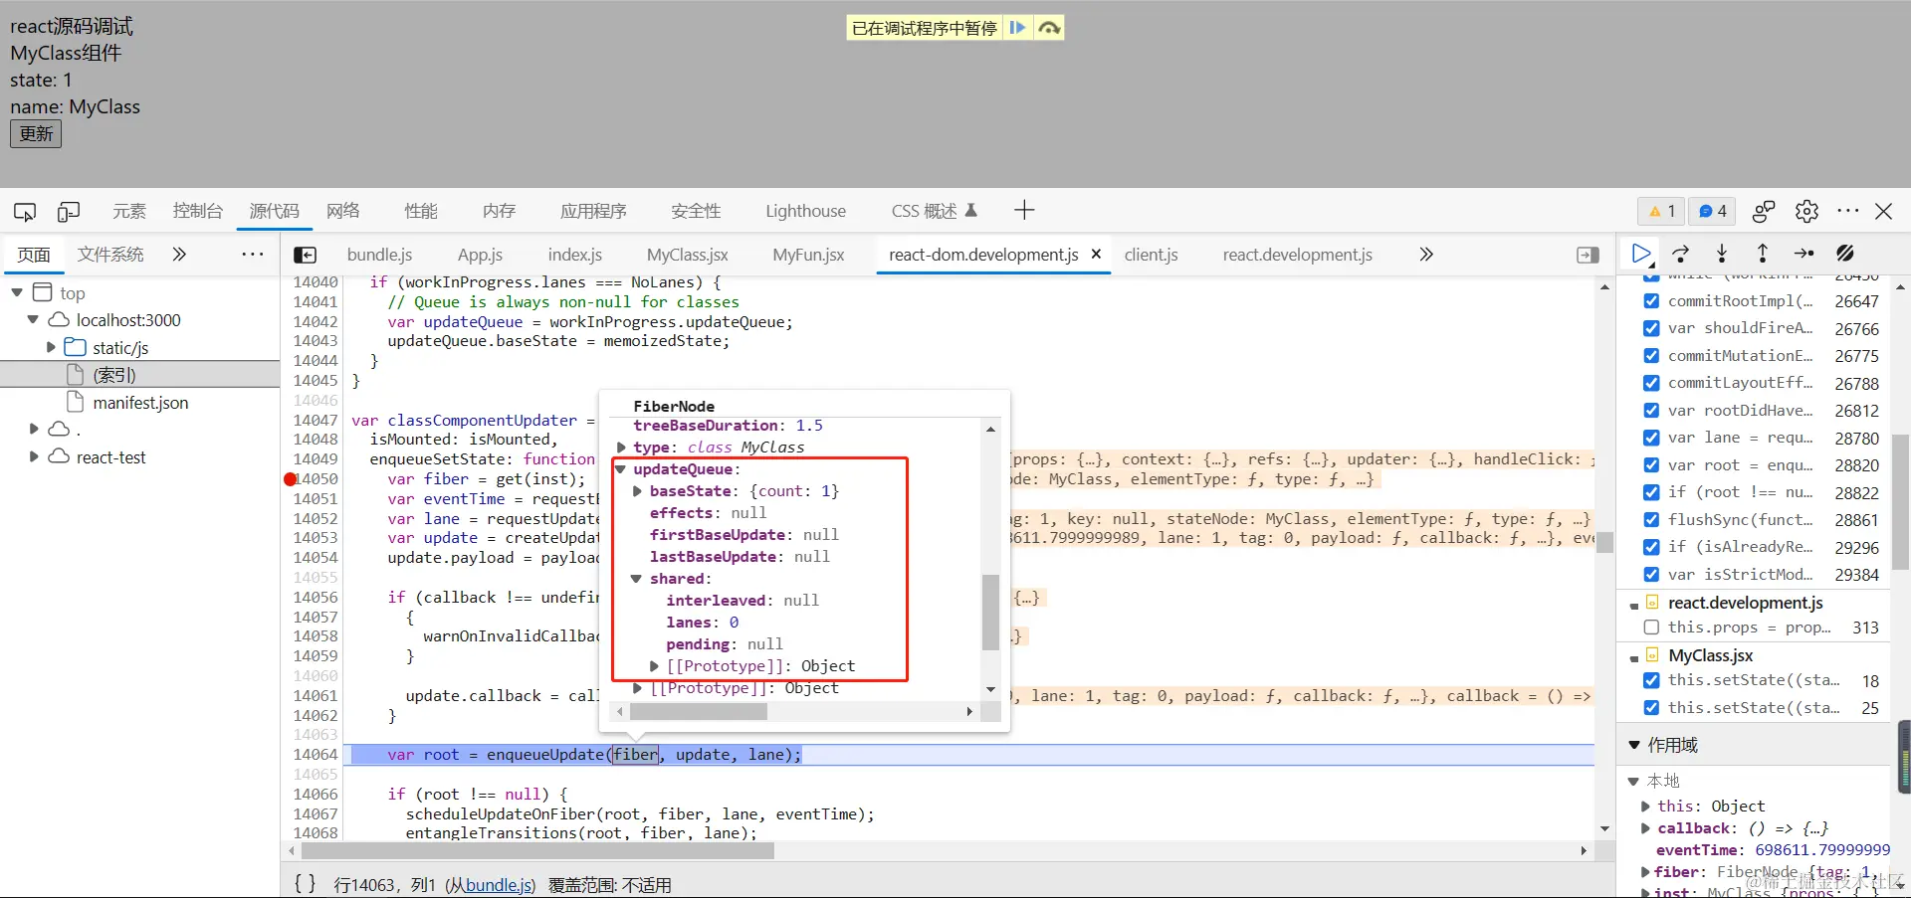The height and width of the screenshot is (898, 1911).
Task: Show more navigator tabs chevron
Action: (179, 255)
